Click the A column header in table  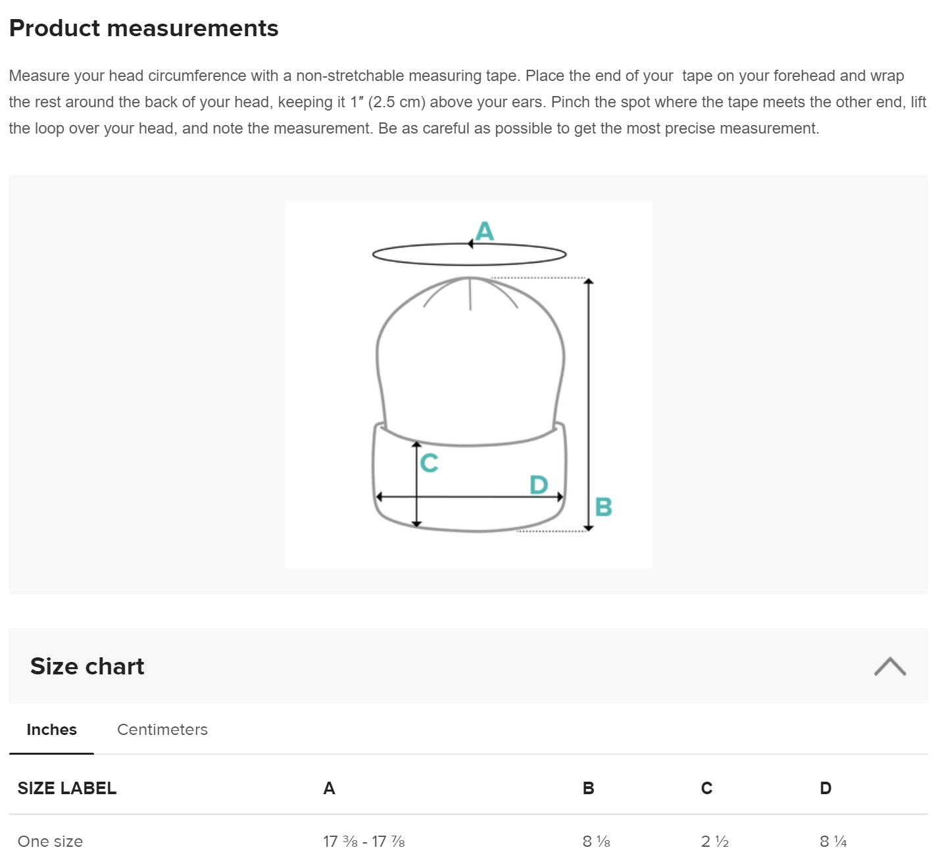point(329,788)
